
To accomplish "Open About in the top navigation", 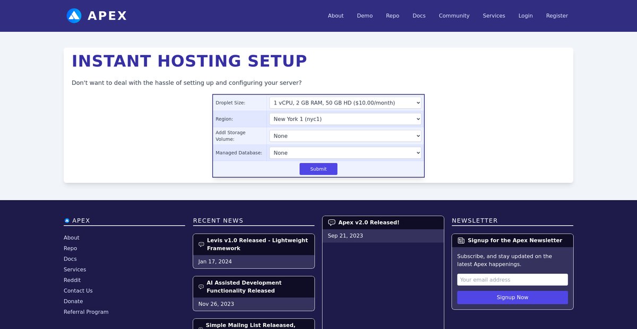I will (335, 16).
